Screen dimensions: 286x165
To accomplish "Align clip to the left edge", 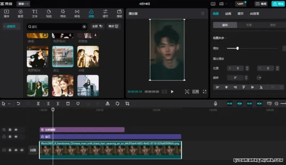I will 218,87.
